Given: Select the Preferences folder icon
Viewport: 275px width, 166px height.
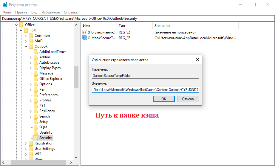Looking at the screenshot, I should tap(35, 95).
